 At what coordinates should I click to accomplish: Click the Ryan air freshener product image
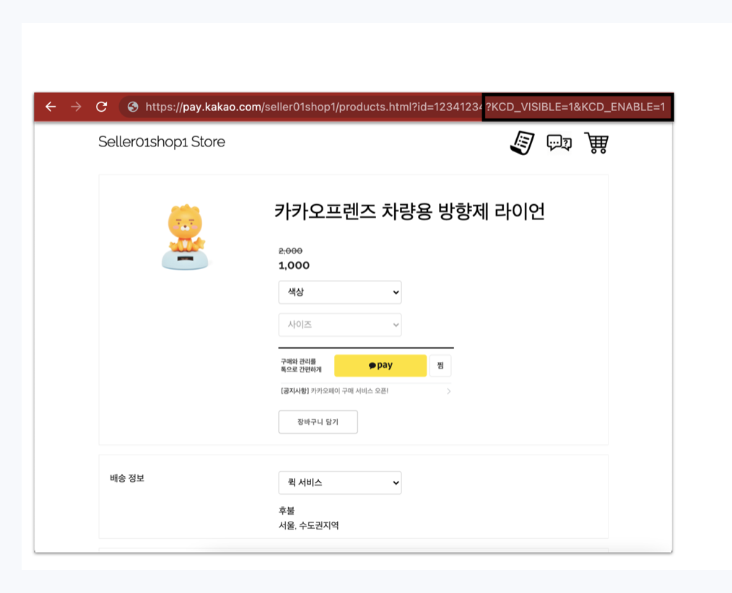point(186,237)
